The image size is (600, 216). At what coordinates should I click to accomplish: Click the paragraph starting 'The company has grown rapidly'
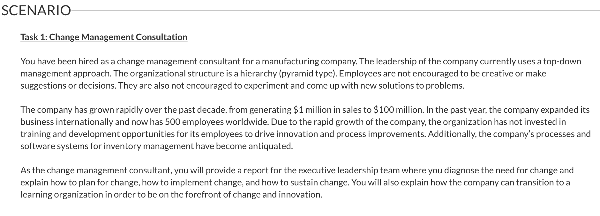305,128
